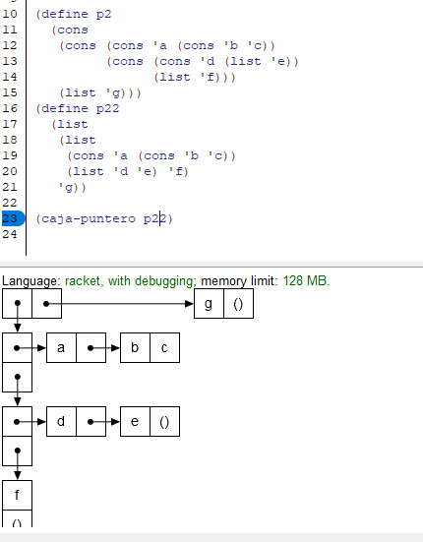Click the empty list box next to 'e'
Viewport: 423px width, 542px height.
tap(165, 421)
